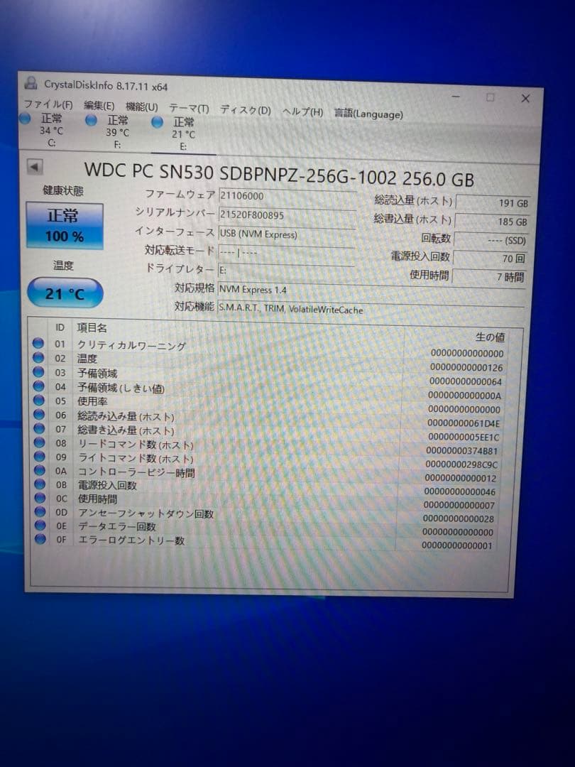Click the firmware field 21106000
Image resolution: width=575 pixels, height=767 pixels.
point(287,196)
